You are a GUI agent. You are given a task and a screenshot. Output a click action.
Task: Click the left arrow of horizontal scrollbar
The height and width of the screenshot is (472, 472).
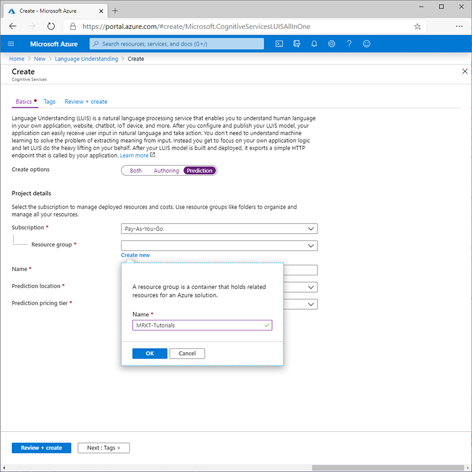(4, 468)
